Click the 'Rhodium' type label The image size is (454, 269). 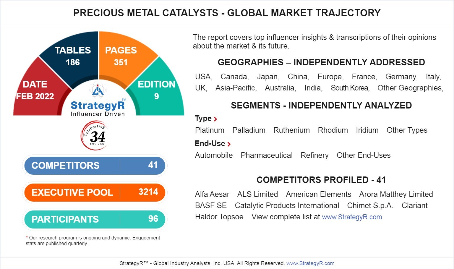333,130
